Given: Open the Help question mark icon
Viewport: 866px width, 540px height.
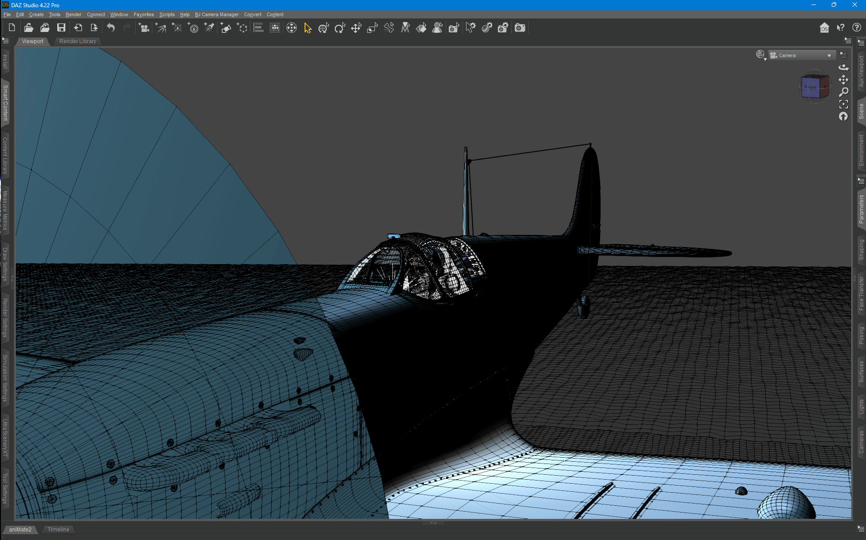Looking at the screenshot, I should 857,28.
